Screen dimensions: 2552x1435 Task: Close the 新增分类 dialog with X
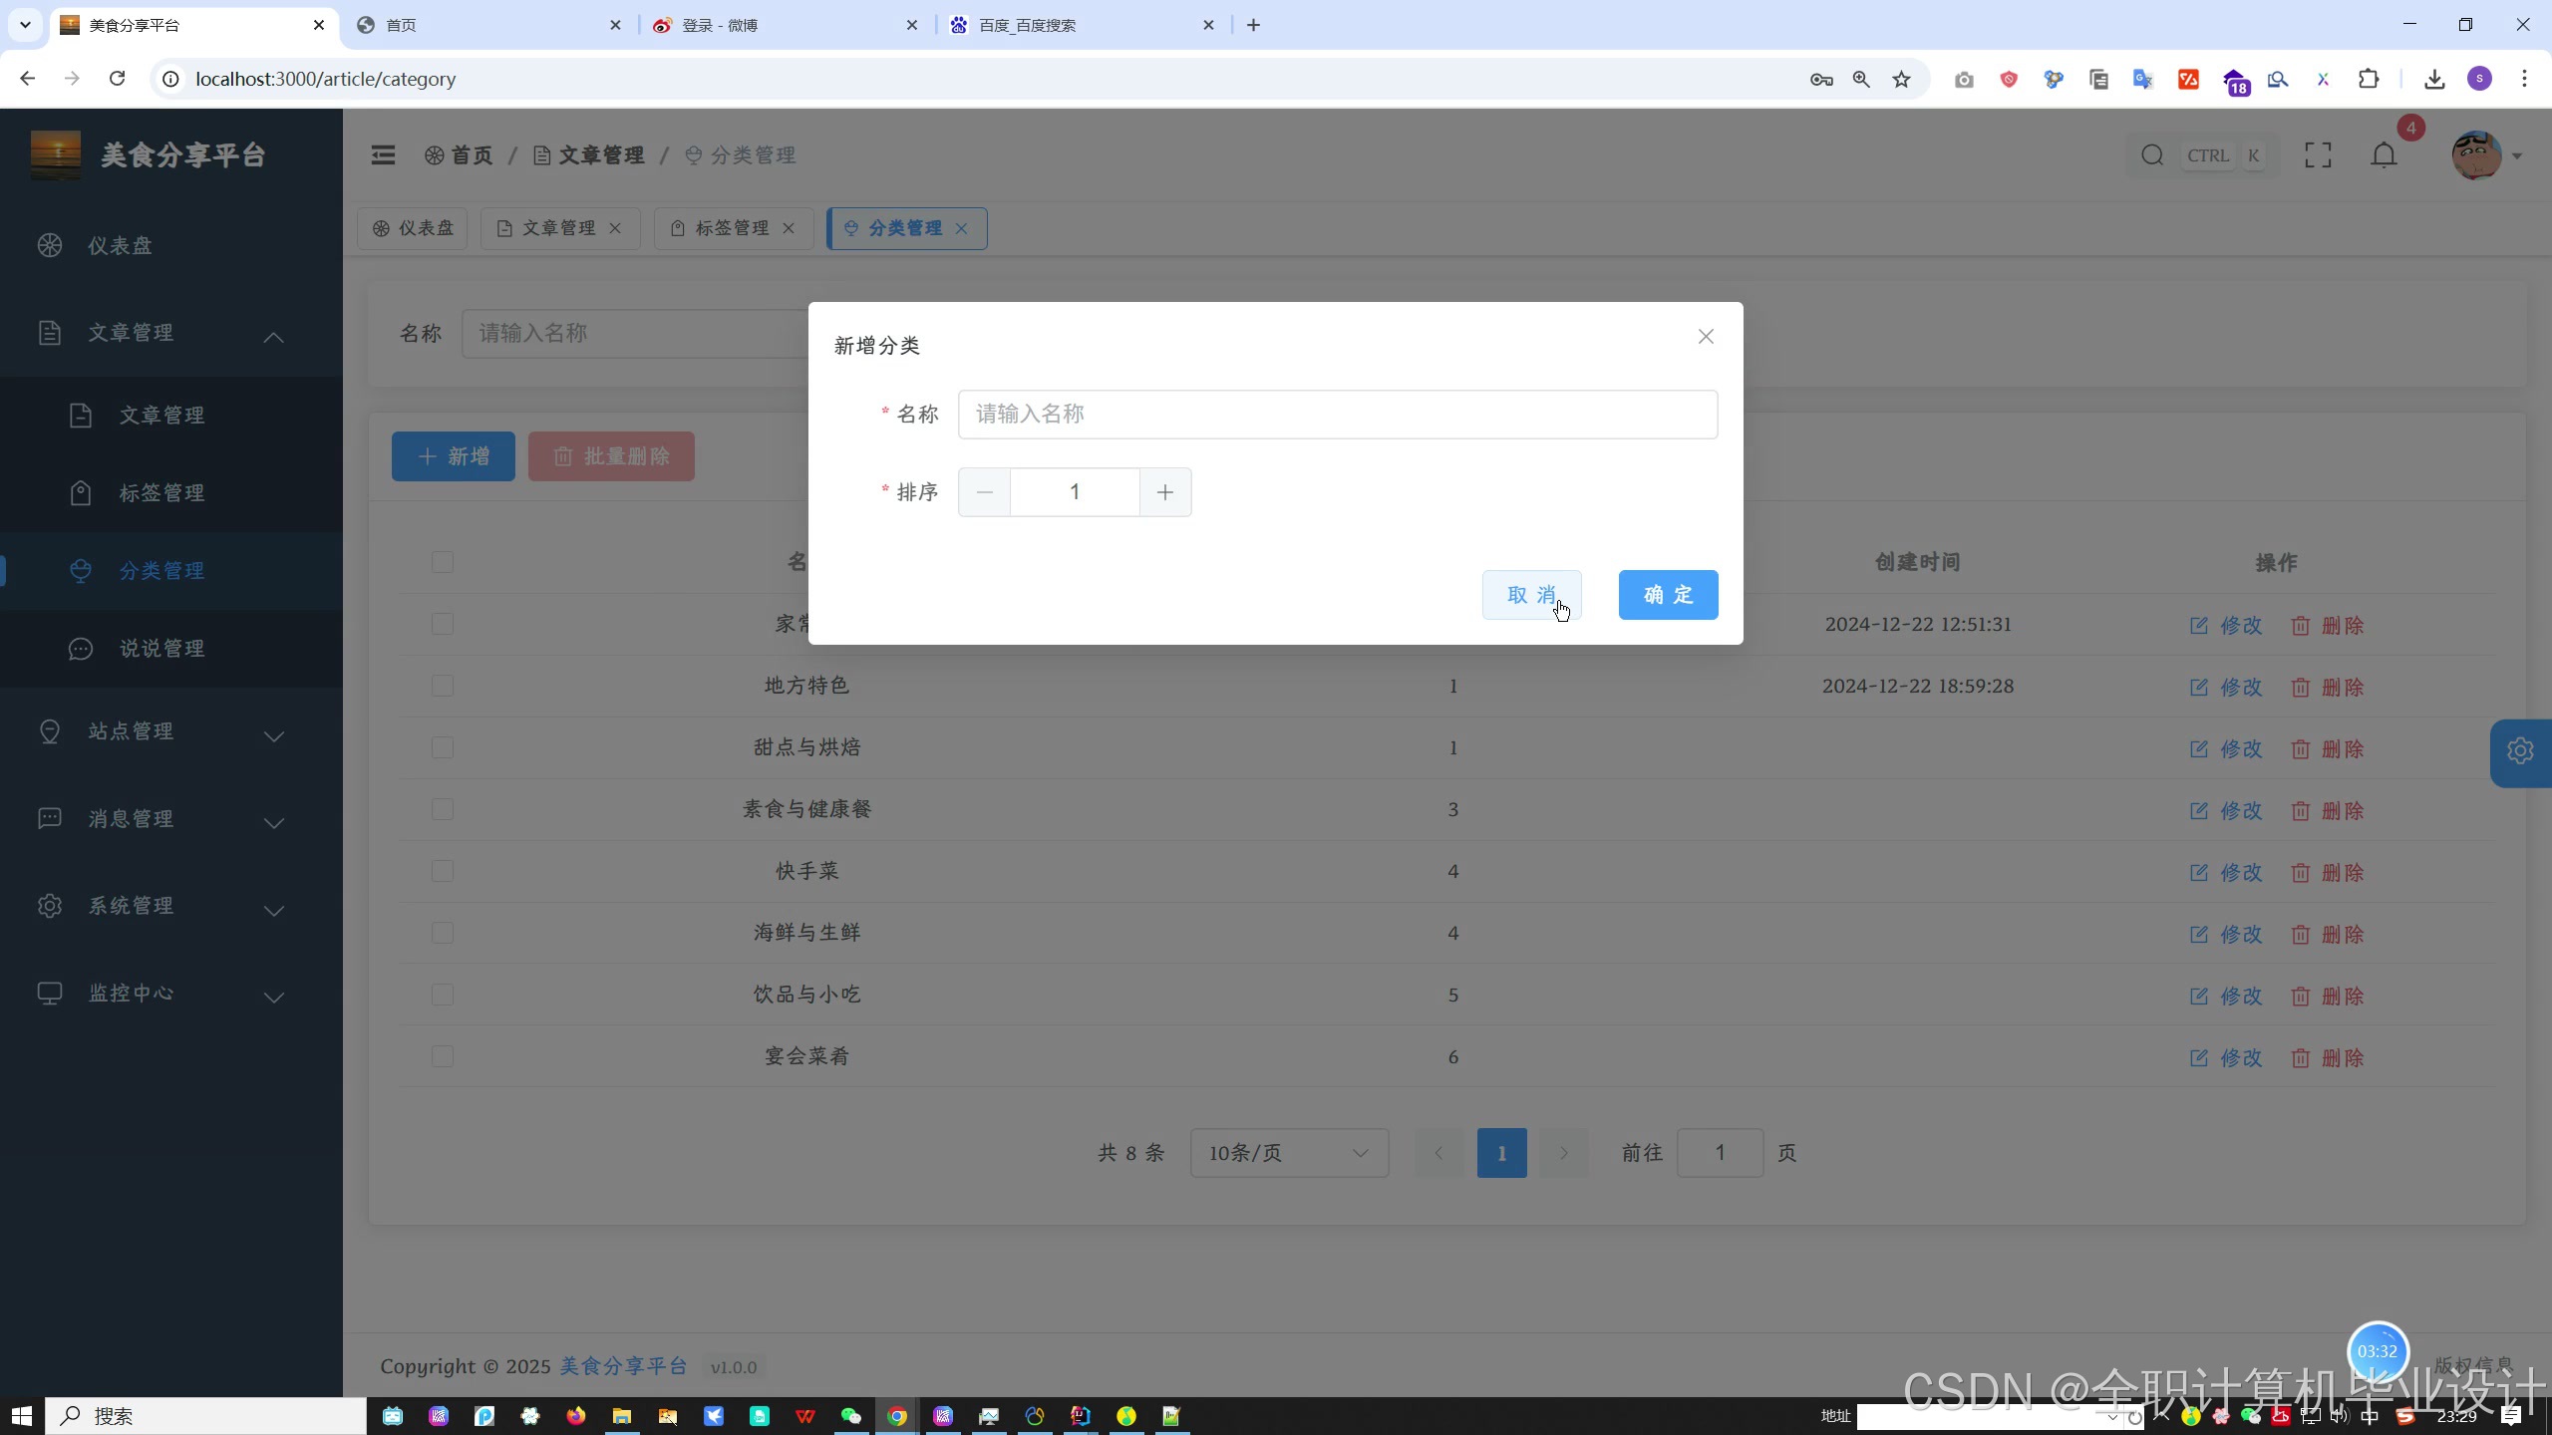pos(1706,337)
